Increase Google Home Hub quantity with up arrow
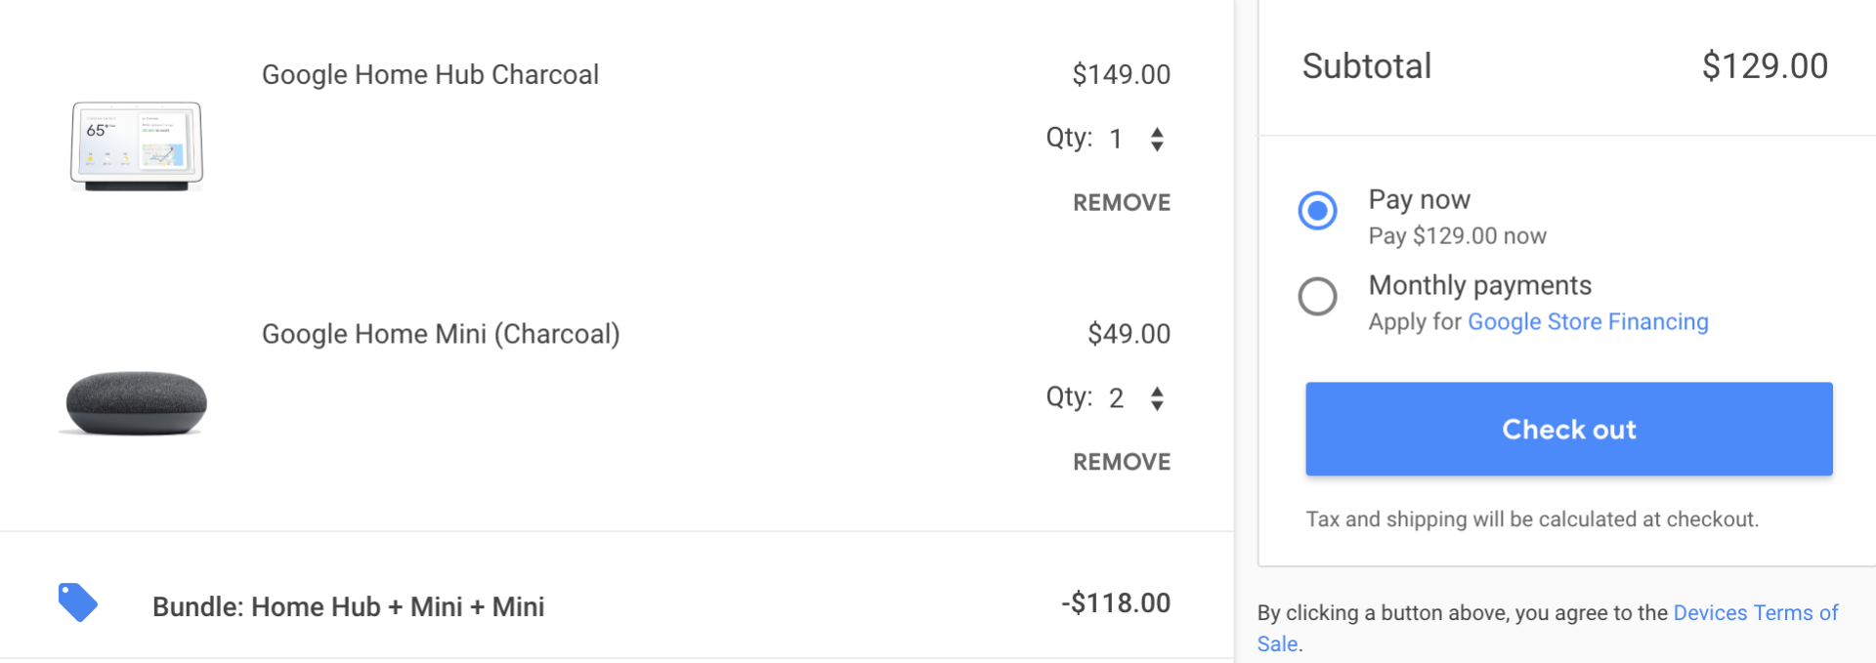Image resolution: width=1876 pixels, height=663 pixels. click(x=1157, y=132)
